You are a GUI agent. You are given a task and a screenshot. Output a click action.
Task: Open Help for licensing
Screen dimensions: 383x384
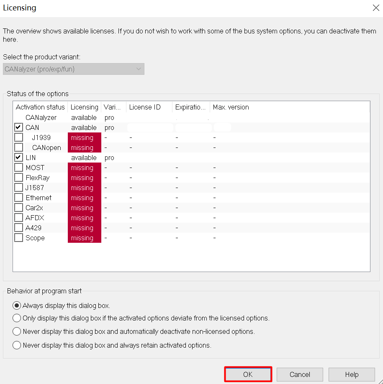click(x=352, y=374)
